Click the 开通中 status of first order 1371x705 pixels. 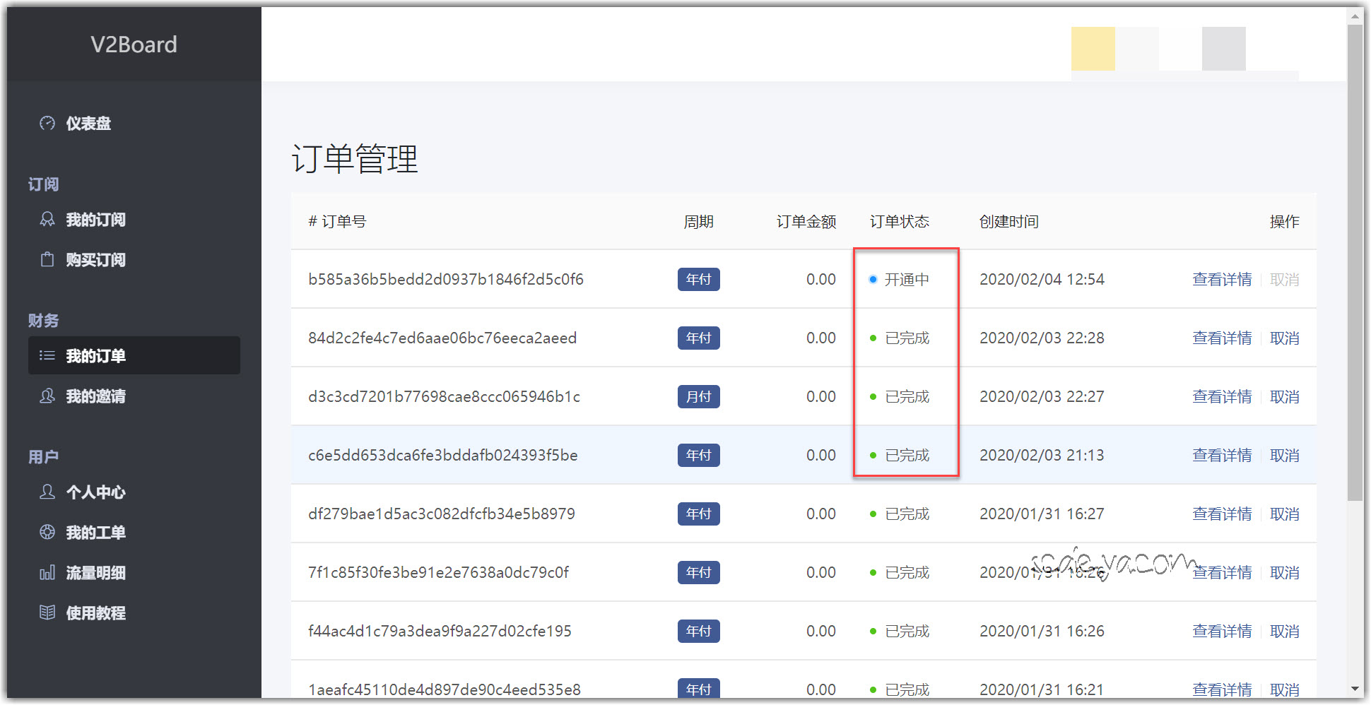point(906,280)
